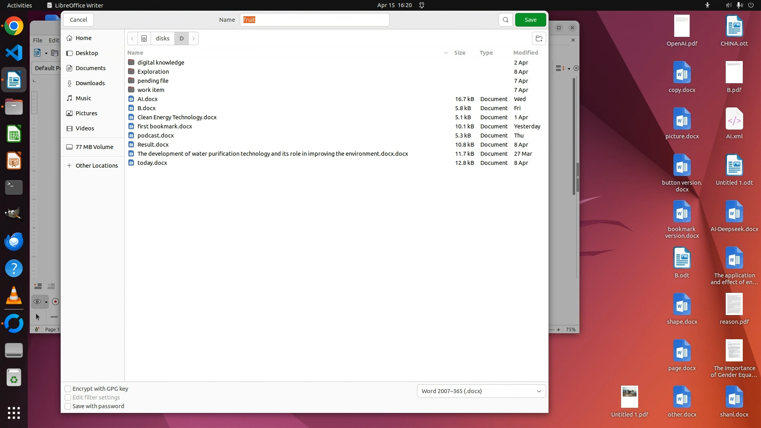Go back with the path bar left arrow
This screenshot has width=761, height=428.
(x=132, y=38)
